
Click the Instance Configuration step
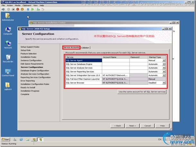(x=31, y=60)
